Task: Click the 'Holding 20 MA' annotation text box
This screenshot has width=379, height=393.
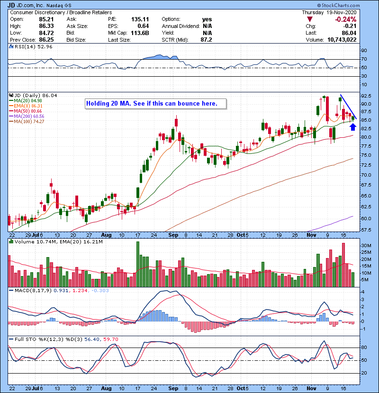Action: point(156,104)
